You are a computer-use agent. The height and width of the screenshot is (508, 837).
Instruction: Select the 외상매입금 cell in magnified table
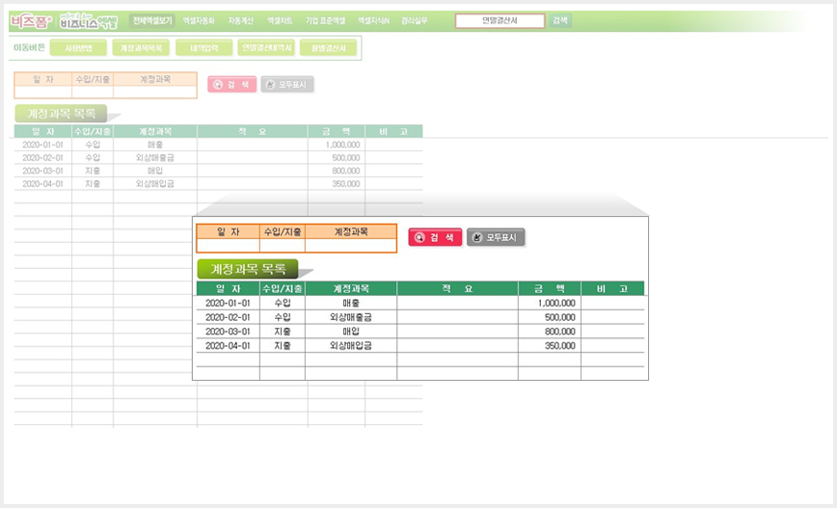click(351, 346)
